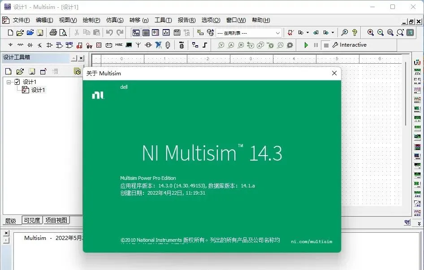Zoom in on the schematic
The width and height of the screenshot is (424, 270).
tap(371, 33)
